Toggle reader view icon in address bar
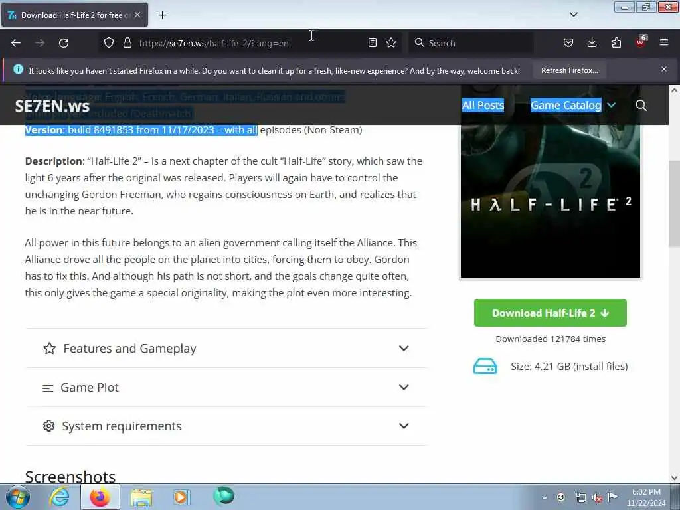 pyautogui.click(x=372, y=43)
